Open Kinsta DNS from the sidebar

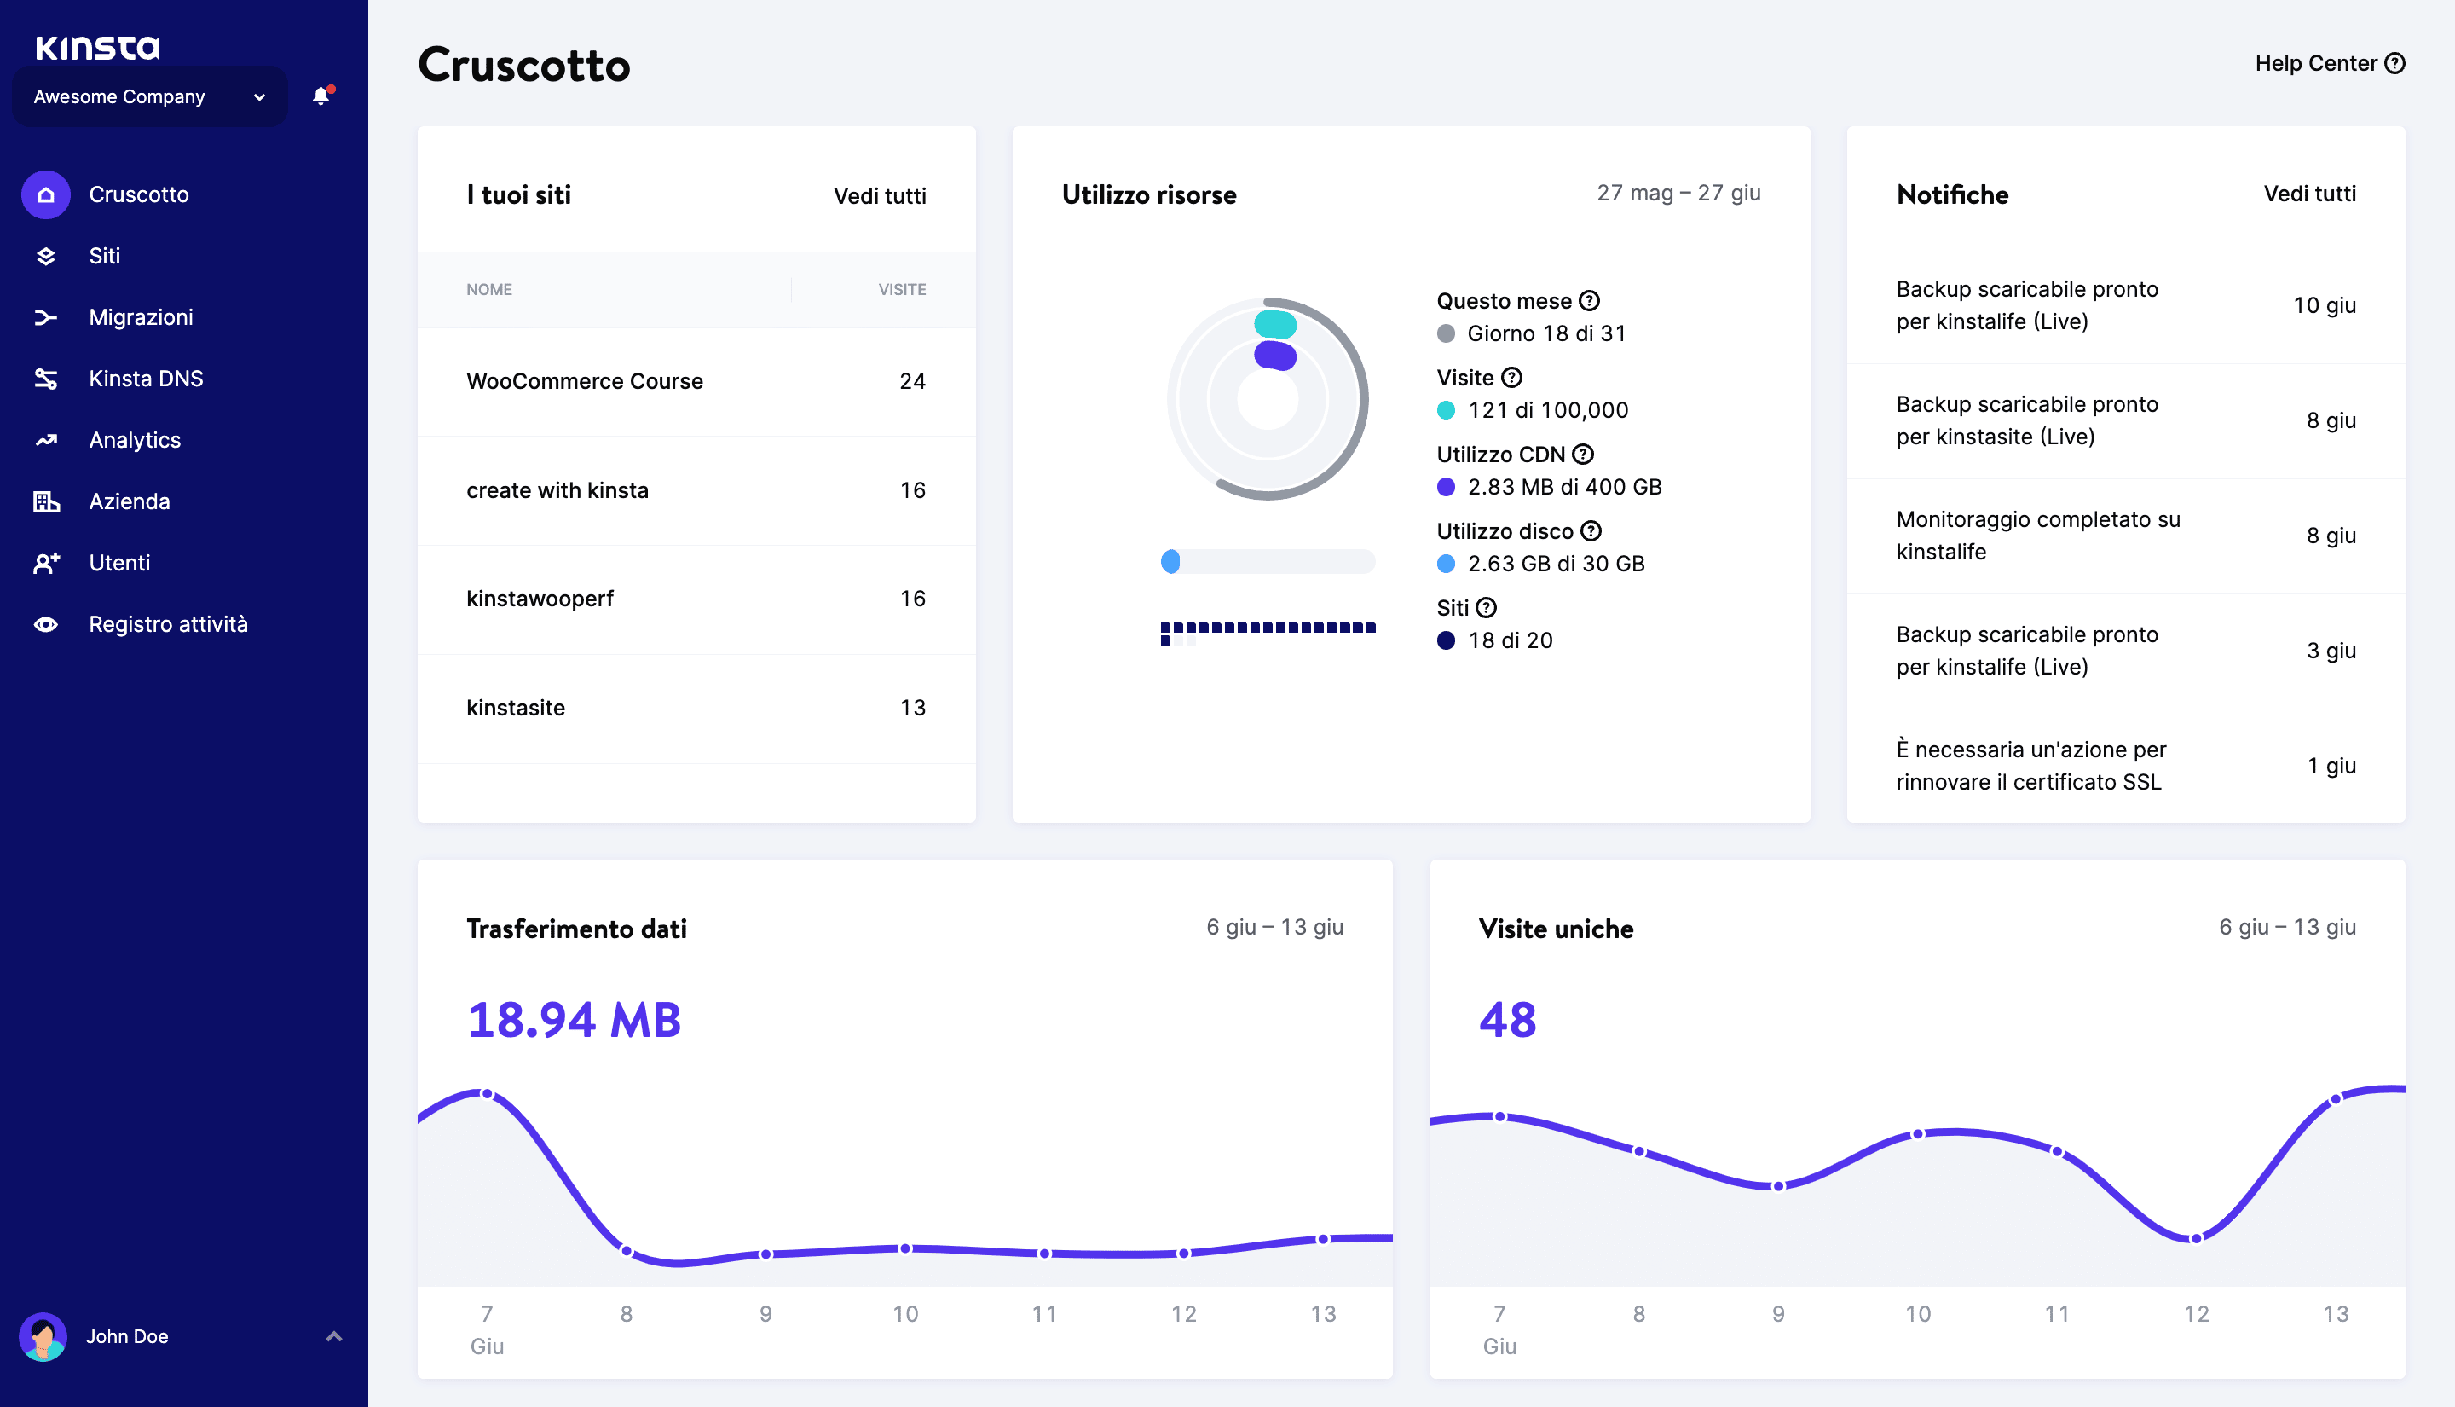tap(146, 378)
